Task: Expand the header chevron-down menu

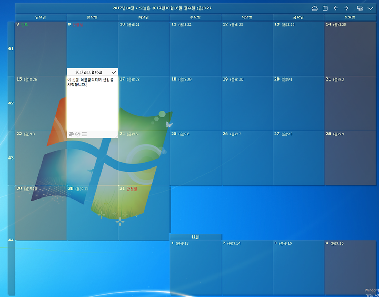Action: click(370, 8)
